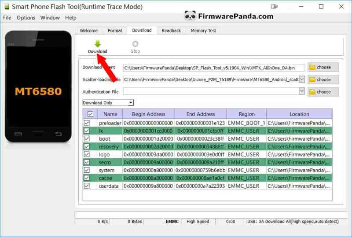The width and height of the screenshot is (352, 237).
Task: Click the Scatter-loading choose folder icon
Action: (x=312, y=80)
